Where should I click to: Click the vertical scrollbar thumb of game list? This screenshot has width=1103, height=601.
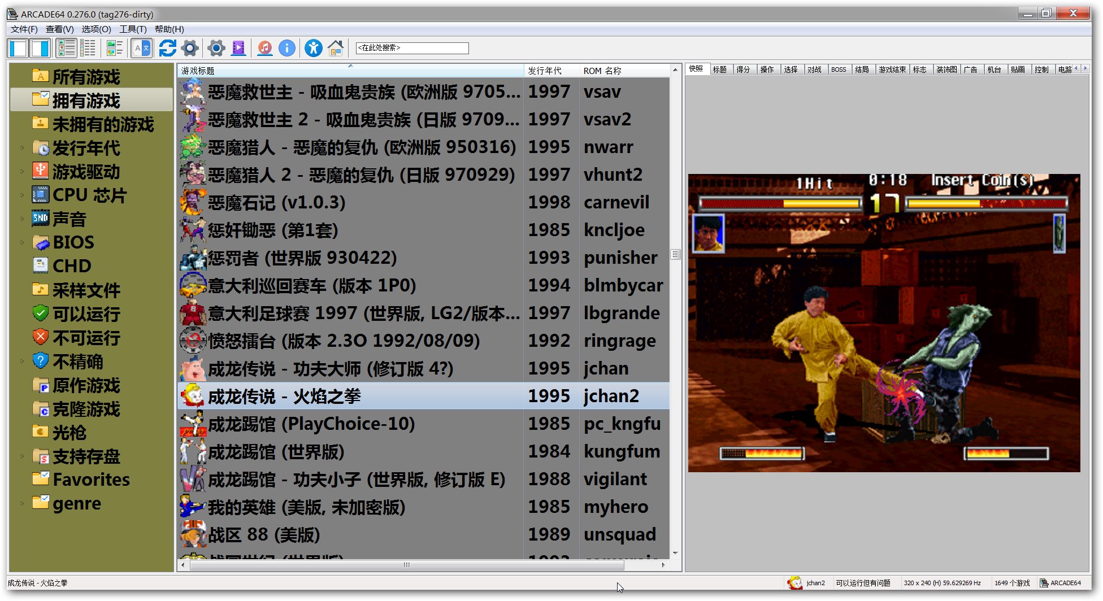(x=675, y=254)
